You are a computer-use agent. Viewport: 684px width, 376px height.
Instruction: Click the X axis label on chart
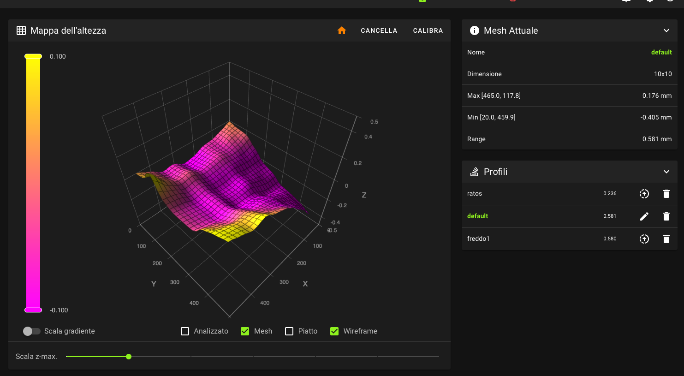305,284
